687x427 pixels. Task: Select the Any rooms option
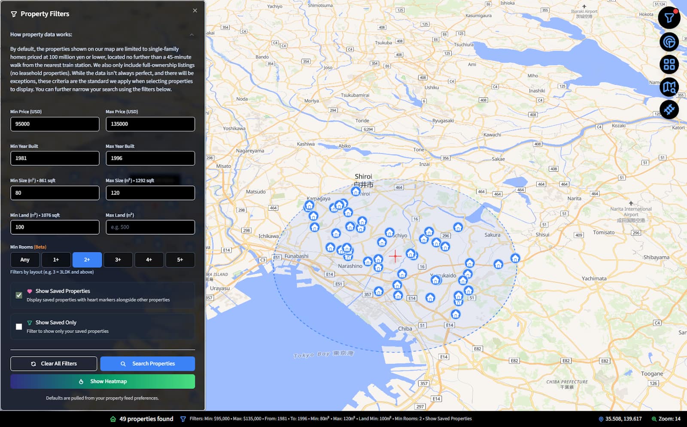point(25,260)
